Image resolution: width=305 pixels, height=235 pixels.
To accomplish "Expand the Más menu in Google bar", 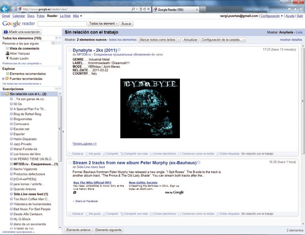I will pyautogui.click(x=77, y=16).
